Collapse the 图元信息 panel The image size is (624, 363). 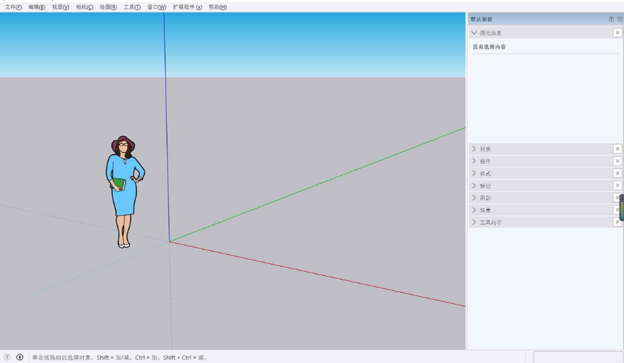(x=474, y=33)
